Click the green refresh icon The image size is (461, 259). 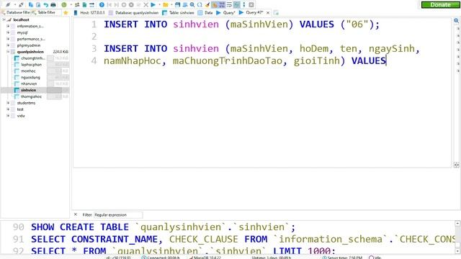point(64,5)
